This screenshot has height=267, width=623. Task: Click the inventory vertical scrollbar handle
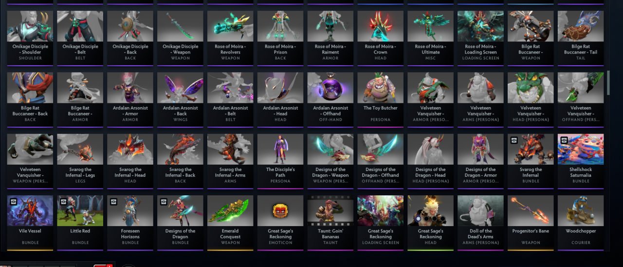(x=608, y=82)
